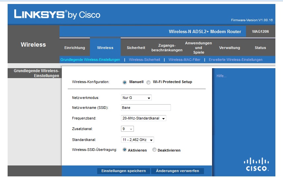The height and width of the screenshot is (184, 283).
Task: Choose Wi-Fi Protected Setup radio button
Action: click(x=148, y=82)
